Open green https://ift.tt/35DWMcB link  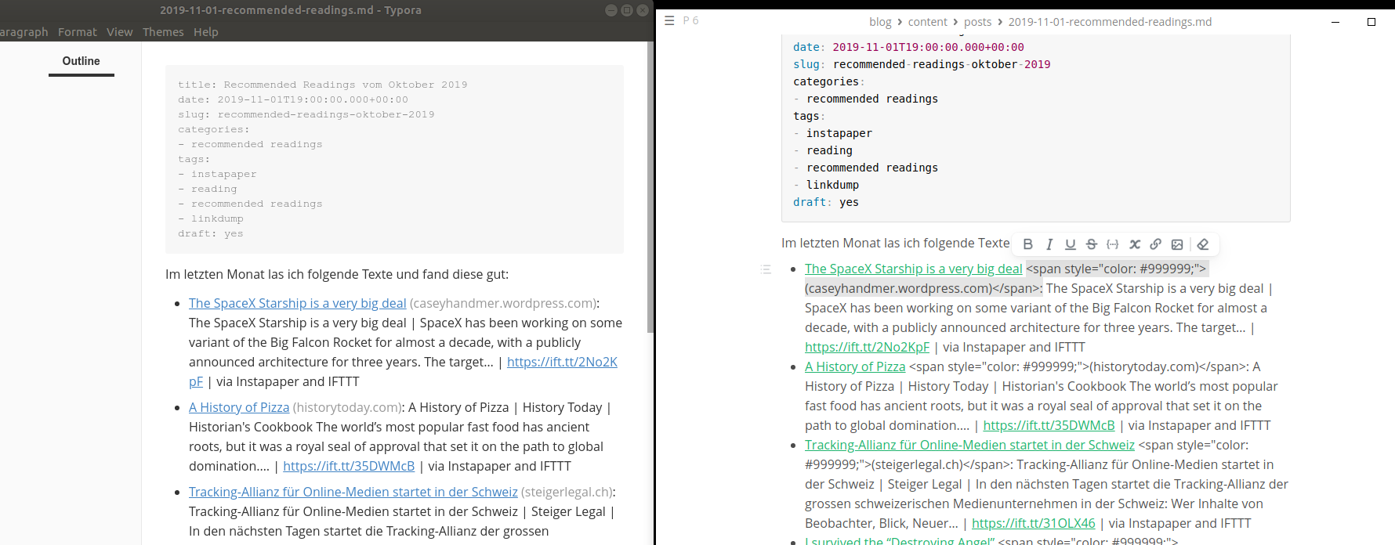click(1049, 426)
